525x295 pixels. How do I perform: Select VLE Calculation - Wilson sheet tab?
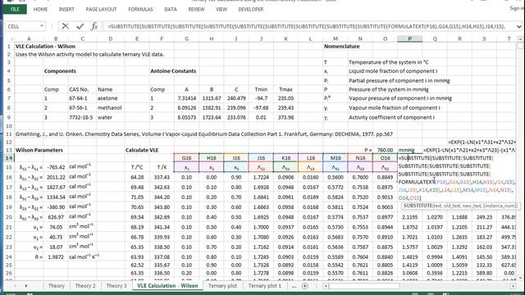click(x=167, y=286)
